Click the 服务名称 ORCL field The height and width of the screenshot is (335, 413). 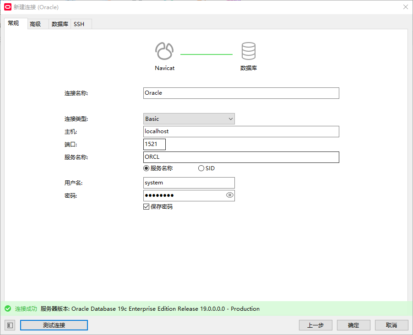point(241,157)
